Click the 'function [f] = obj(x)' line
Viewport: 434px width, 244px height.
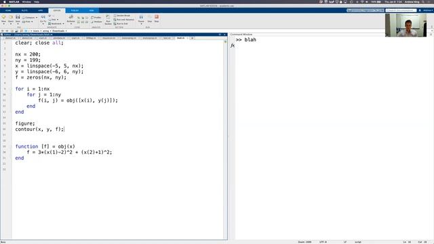tap(45, 146)
